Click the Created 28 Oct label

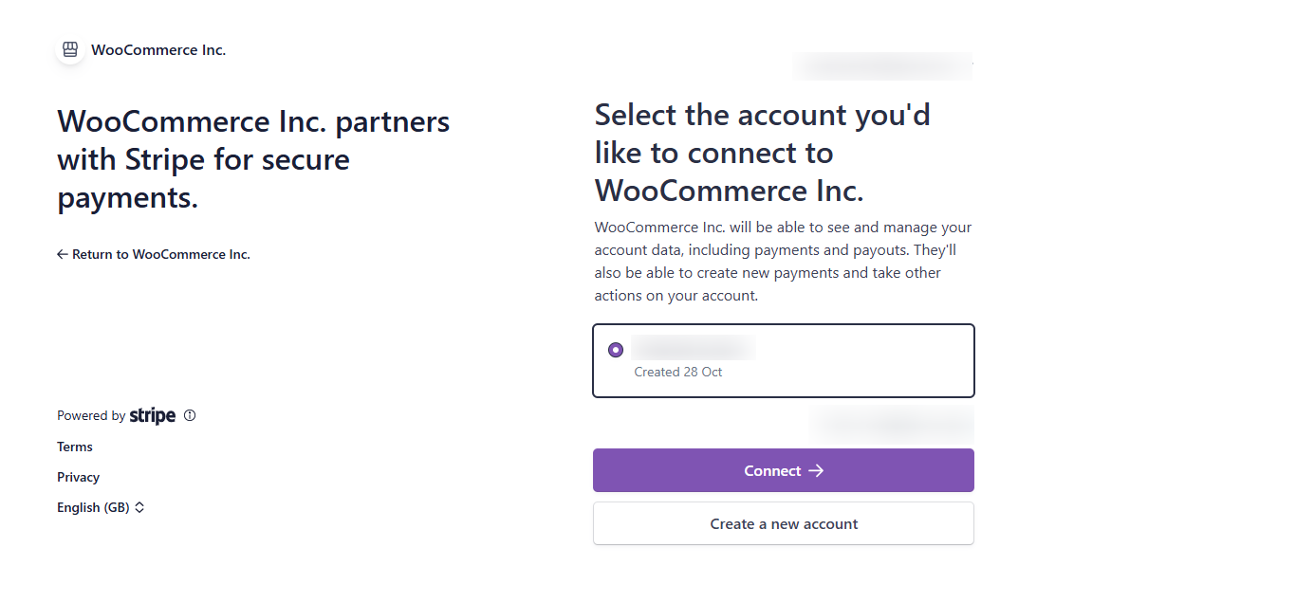click(678, 371)
